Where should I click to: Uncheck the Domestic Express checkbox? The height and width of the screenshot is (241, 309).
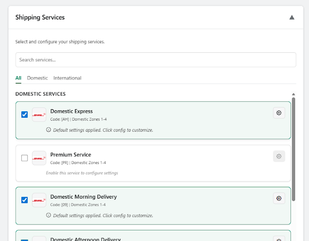coord(24,115)
